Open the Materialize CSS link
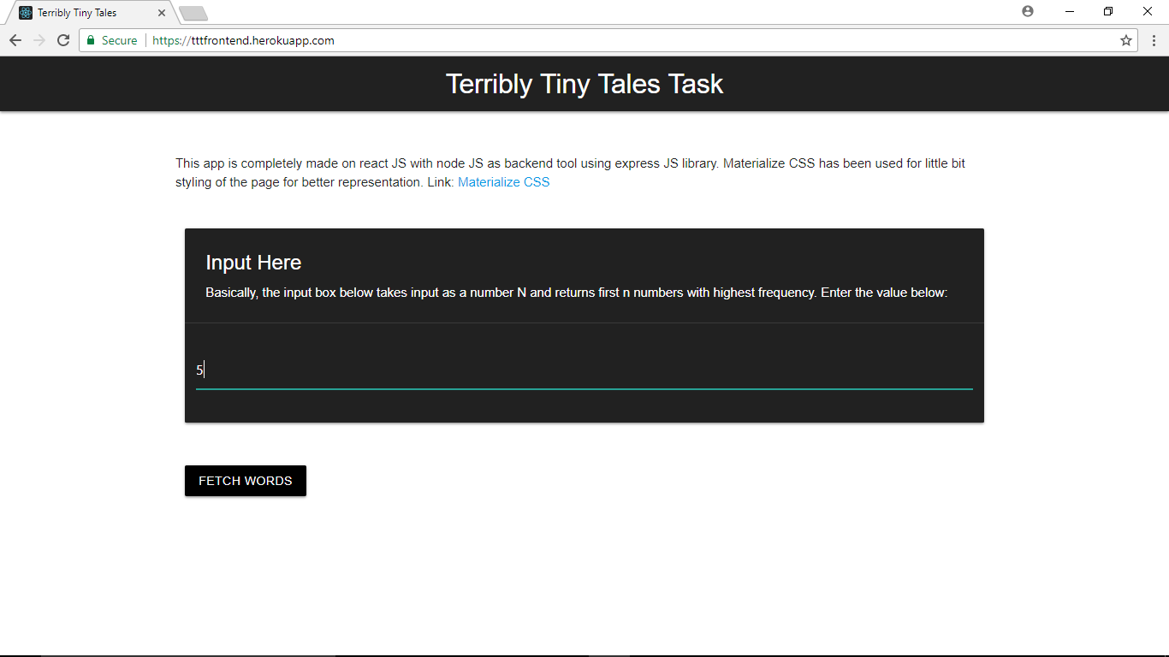 click(504, 182)
